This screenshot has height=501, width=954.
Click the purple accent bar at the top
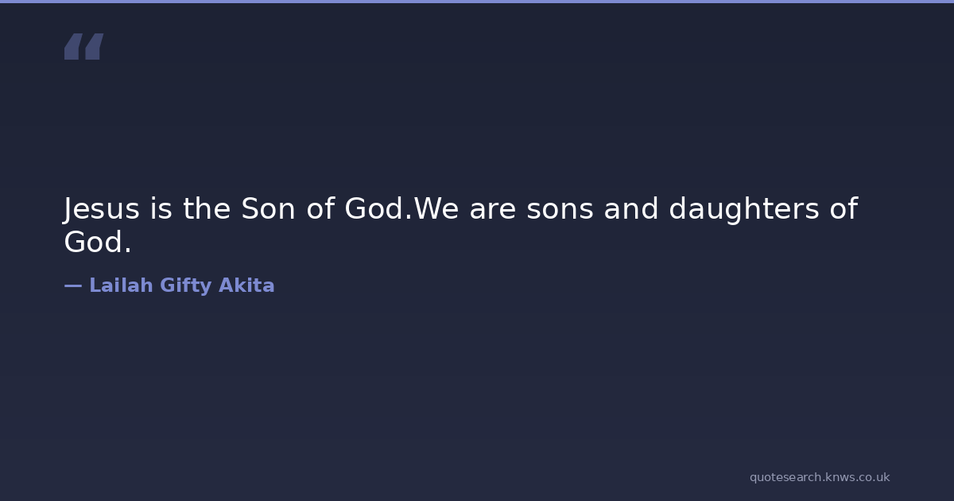(477, 2)
